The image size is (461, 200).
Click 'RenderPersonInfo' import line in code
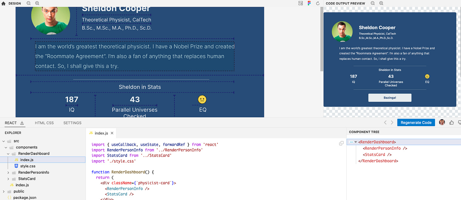[147, 150]
